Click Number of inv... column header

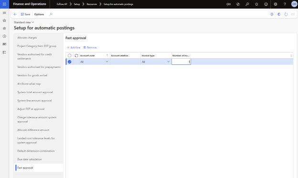coord(181,55)
